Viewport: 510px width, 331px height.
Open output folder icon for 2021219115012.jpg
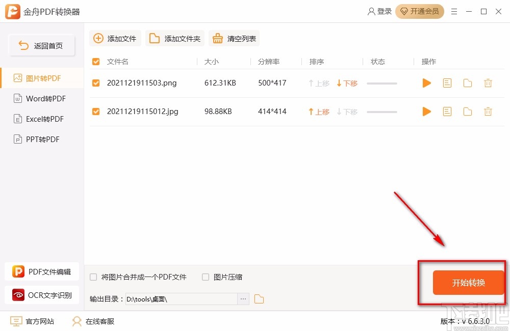pos(468,112)
